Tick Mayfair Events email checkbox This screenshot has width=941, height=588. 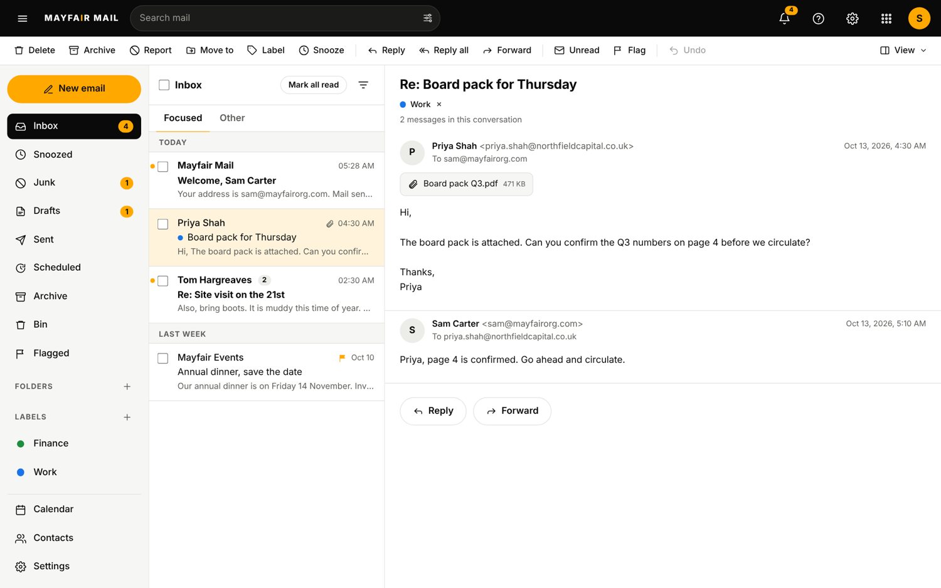(x=163, y=359)
